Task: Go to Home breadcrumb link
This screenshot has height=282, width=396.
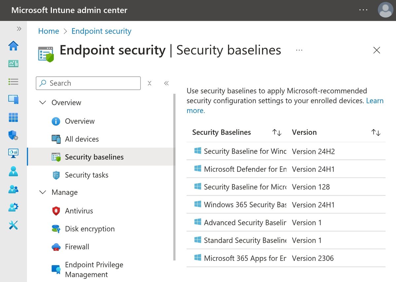Action: click(49, 31)
